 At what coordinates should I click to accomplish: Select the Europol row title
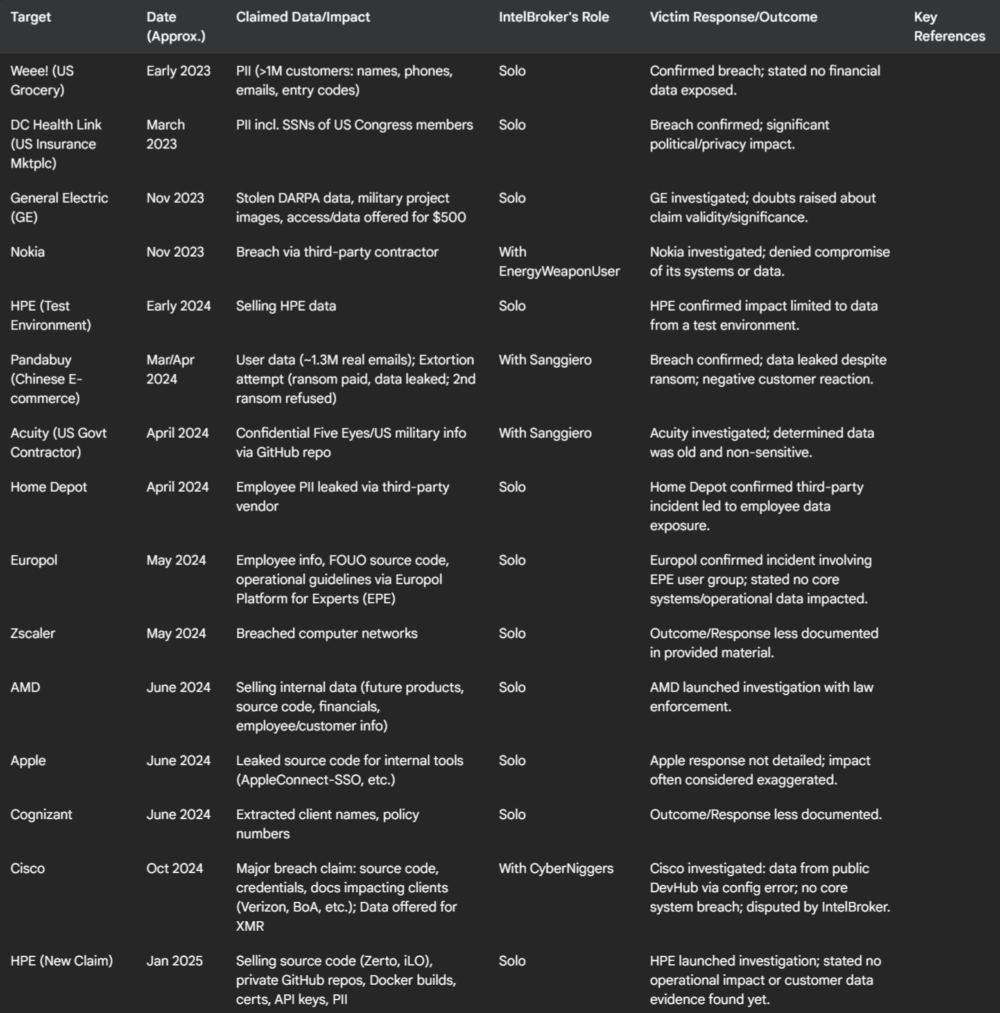pos(34,560)
